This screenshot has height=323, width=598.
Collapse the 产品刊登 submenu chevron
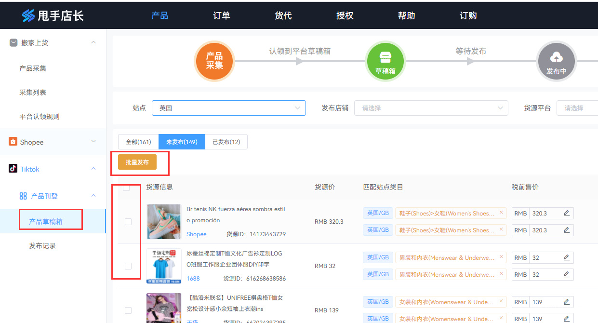[x=93, y=196]
